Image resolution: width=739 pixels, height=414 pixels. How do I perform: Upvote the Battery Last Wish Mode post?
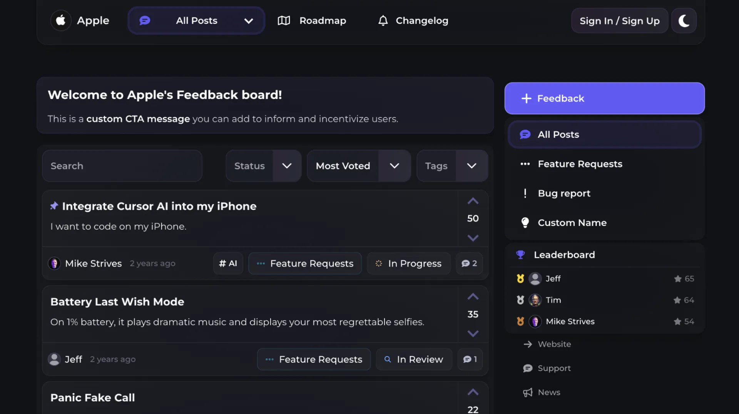point(473,297)
